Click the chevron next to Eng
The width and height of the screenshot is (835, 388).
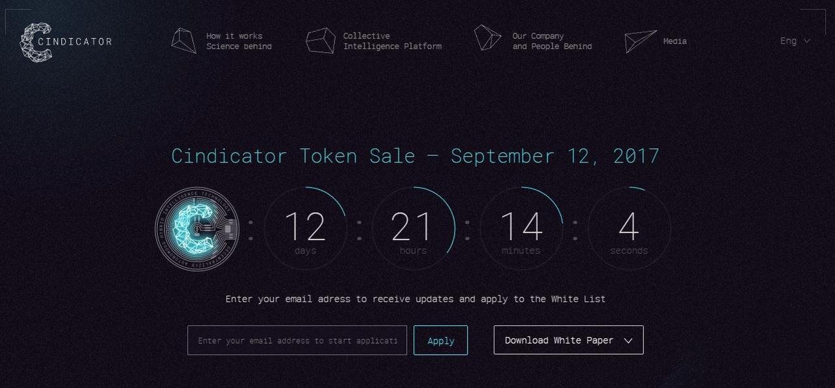tap(807, 41)
